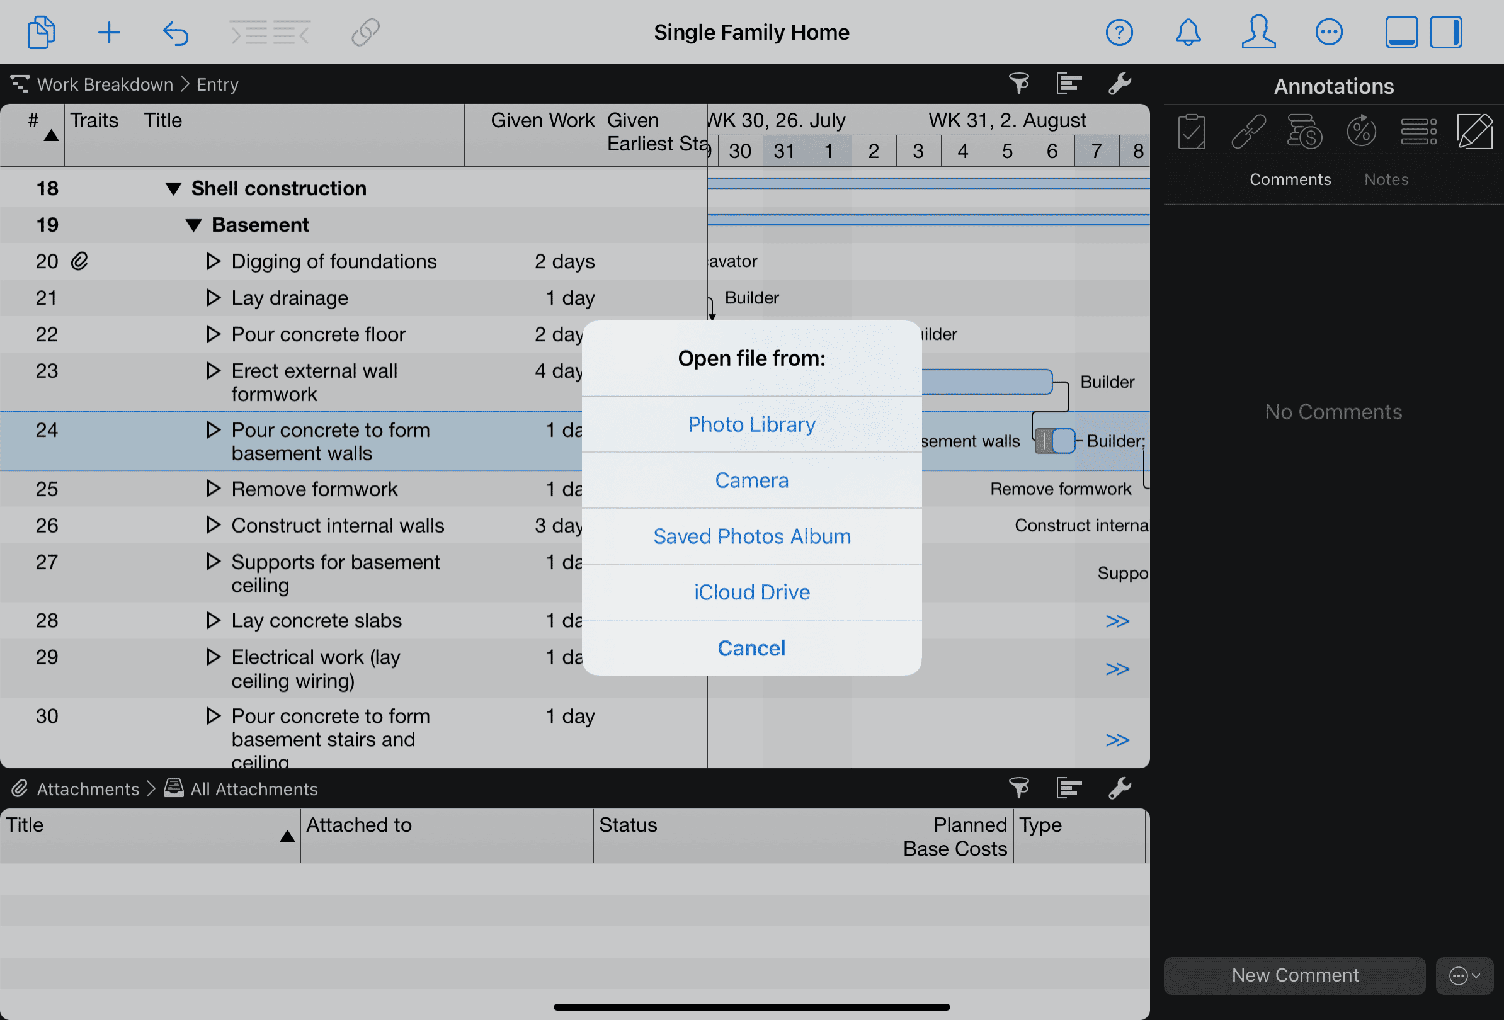
Task: Open the comment options dropdown
Action: (1464, 975)
